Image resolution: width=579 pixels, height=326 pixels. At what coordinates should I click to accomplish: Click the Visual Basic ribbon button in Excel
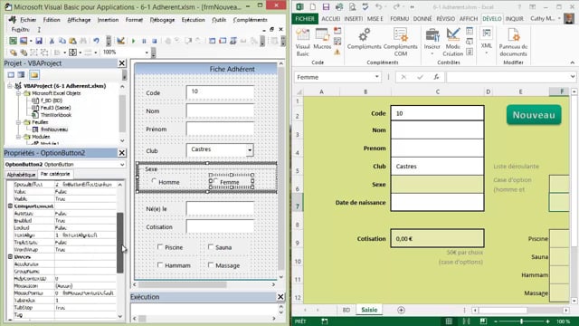coord(302,43)
